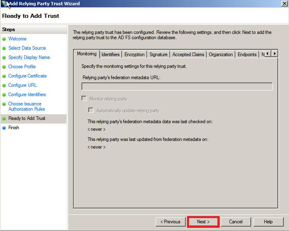
Task: Click the Monitor relying party label
Action: [x=108, y=99]
